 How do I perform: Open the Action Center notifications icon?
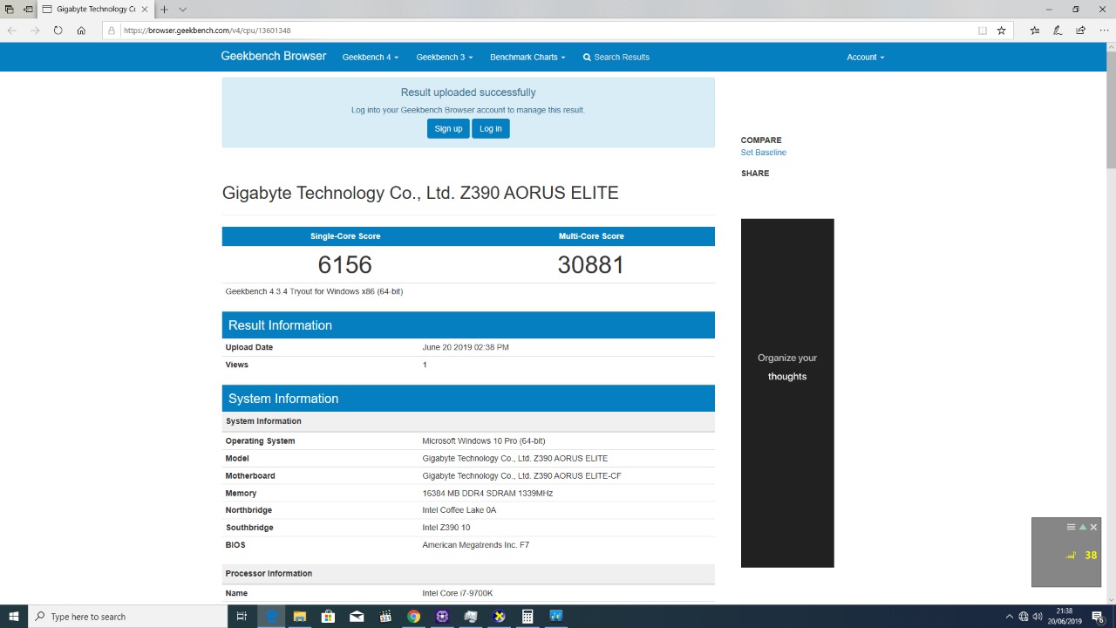(1099, 617)
